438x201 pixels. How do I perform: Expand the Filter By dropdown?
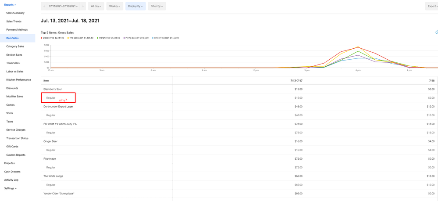[157, 6]
